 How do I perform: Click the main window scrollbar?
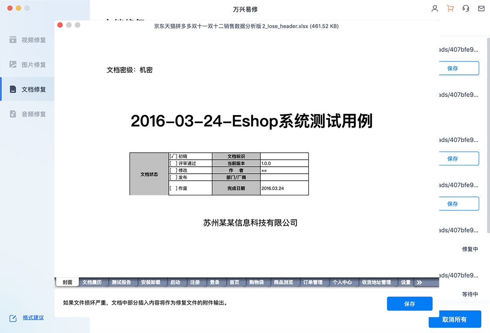tap(488, 135)
